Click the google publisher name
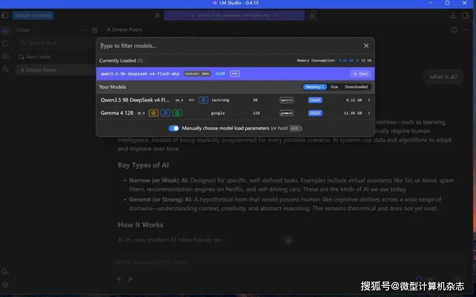This screenshot has height=297, width=476. [218, 113]
